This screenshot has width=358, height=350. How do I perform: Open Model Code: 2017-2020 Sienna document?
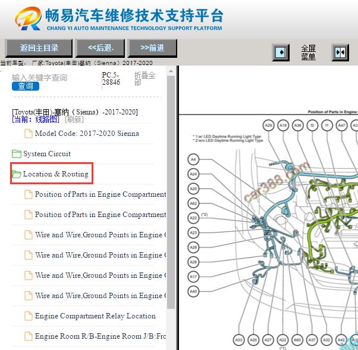87,134
